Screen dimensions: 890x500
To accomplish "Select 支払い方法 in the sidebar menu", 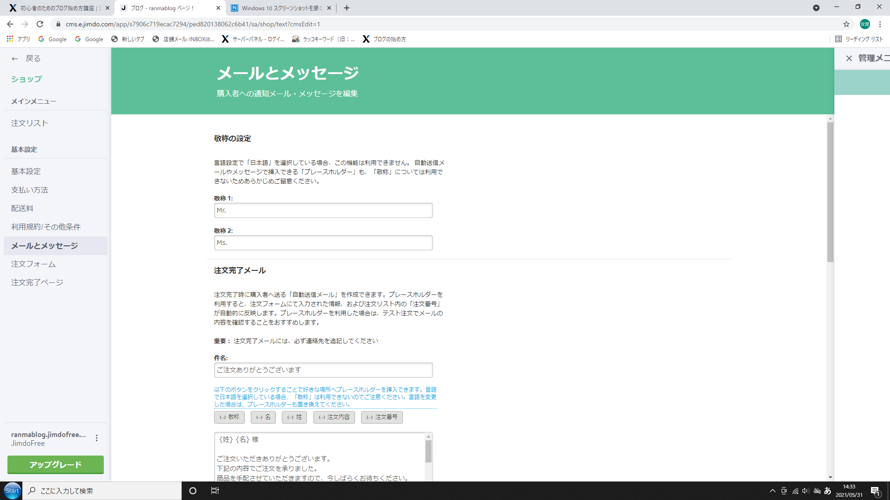I will tap(30, 190).
